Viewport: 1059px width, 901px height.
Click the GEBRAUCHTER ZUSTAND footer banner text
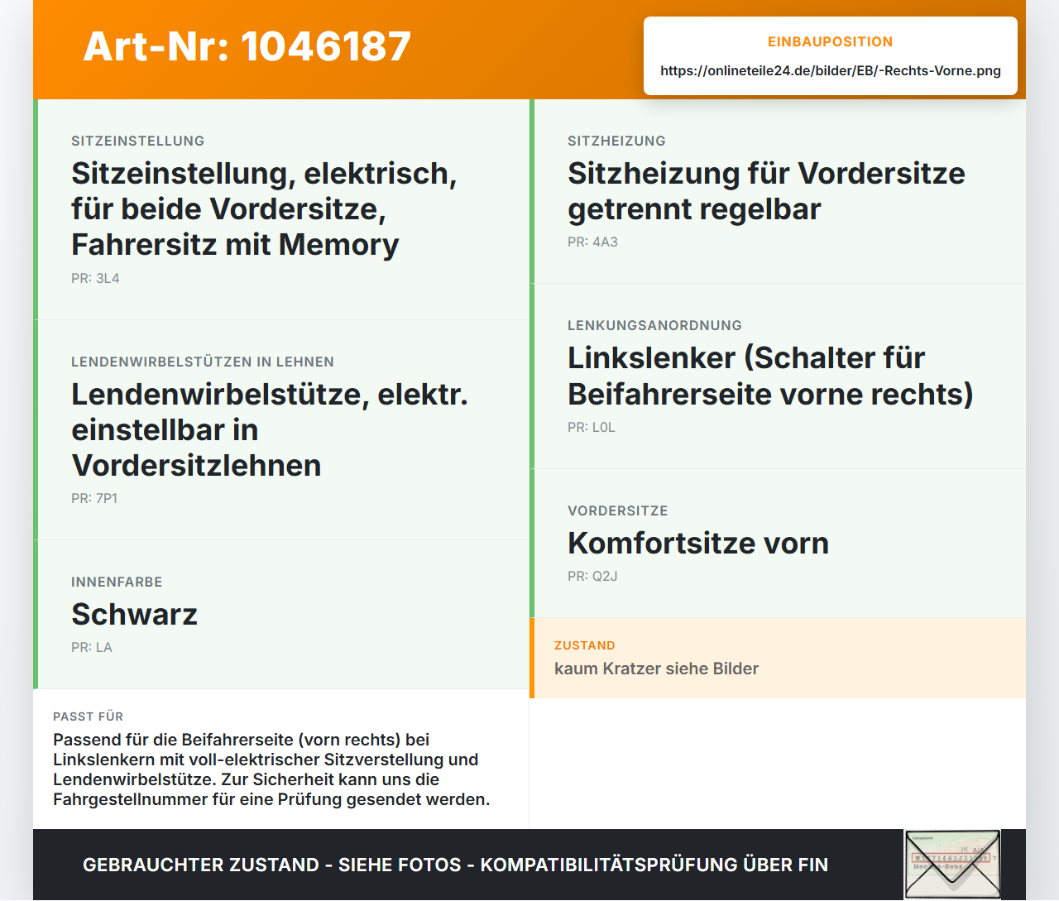click(455, 865)
